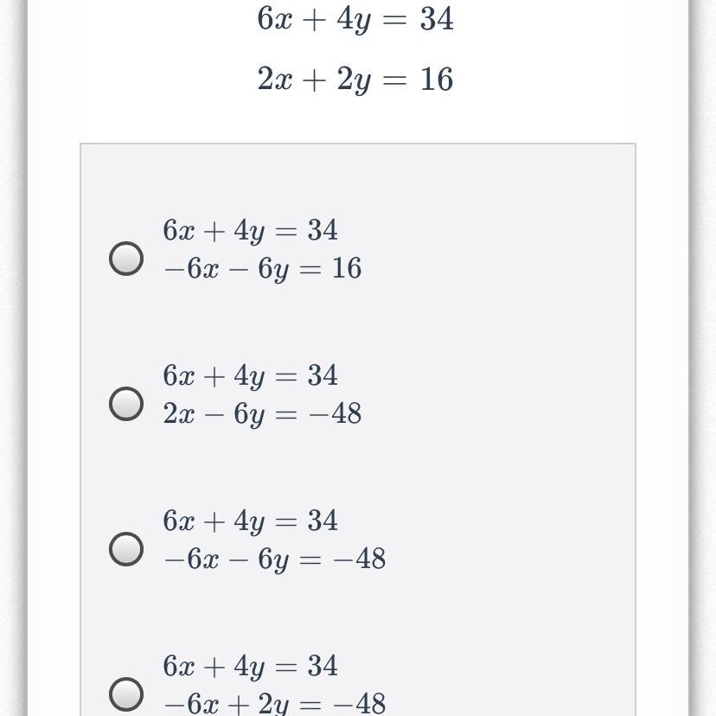Click the number 16 in the question's second equation
This screenshot has height=716, width=716.
coord(437,80)
